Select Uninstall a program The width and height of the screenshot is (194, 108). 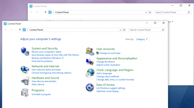point(41,94)
